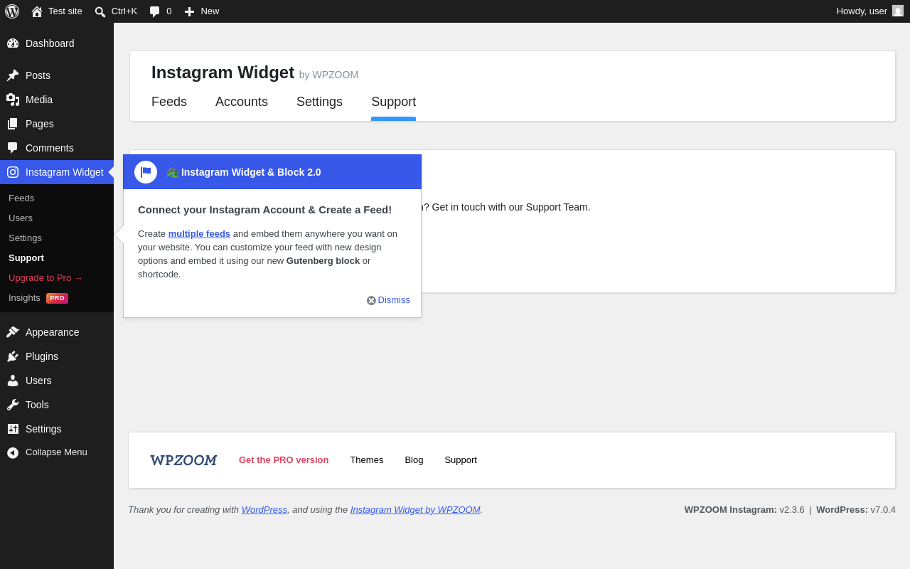The height and width of the screenshot is (569, 910).
Task: Follow the multiple feeds link
Action: click(199, 233)
